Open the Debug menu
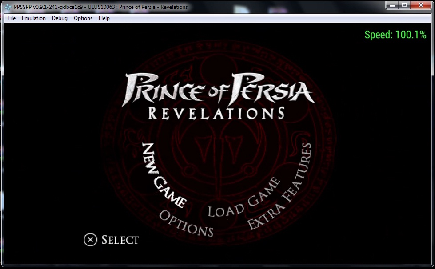The width and height of the screenshot is (435, 269). (x=60, y=18)
